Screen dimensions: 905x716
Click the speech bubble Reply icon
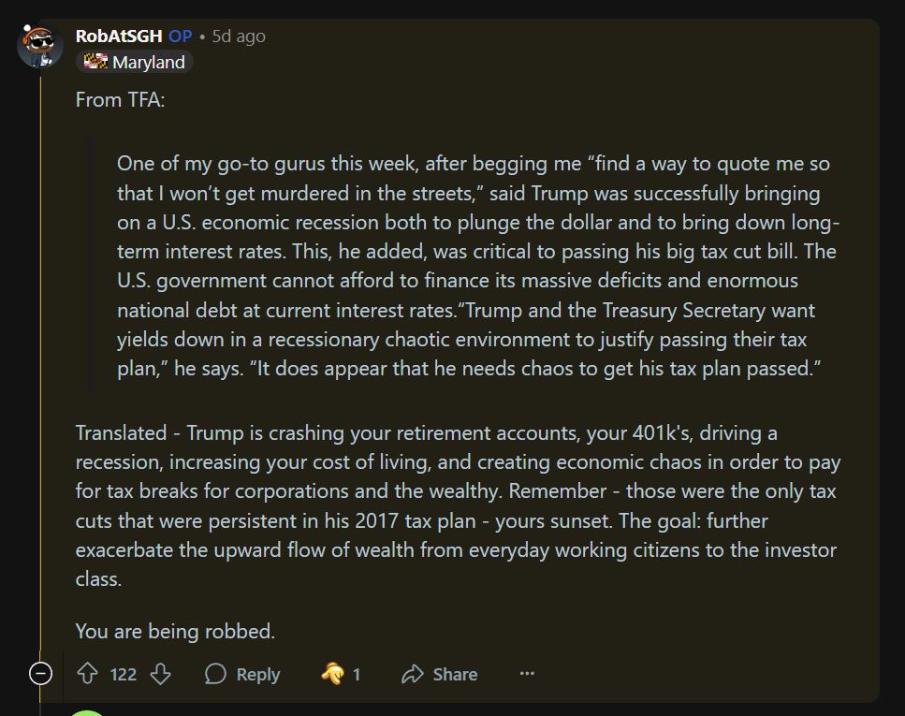pyautogui.click(x=215, y=674)
